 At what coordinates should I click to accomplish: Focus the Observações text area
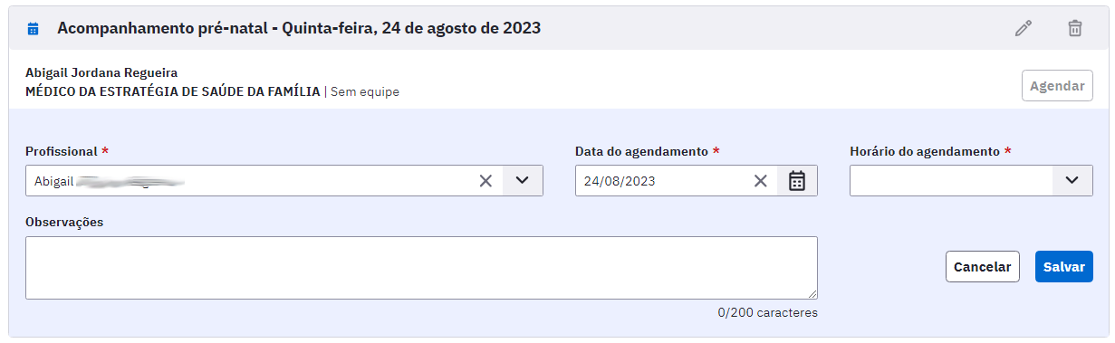coord(421,268)
